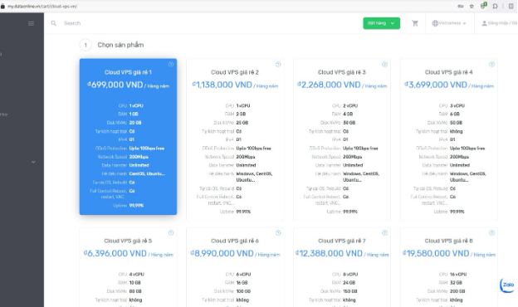518x307 pixels.
Task: Bookmark this page with the star icon
Action: 472,7
